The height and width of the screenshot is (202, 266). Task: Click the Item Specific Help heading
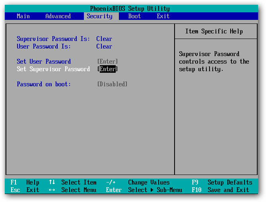214,31
